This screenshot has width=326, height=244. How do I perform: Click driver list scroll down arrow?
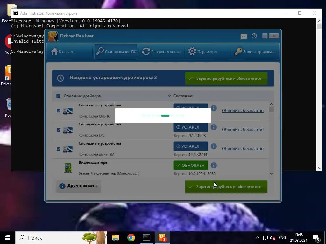(x=271, y=174)
